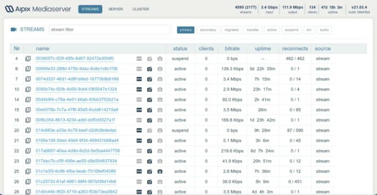Switch to the SERVER tab

(116, 9)
